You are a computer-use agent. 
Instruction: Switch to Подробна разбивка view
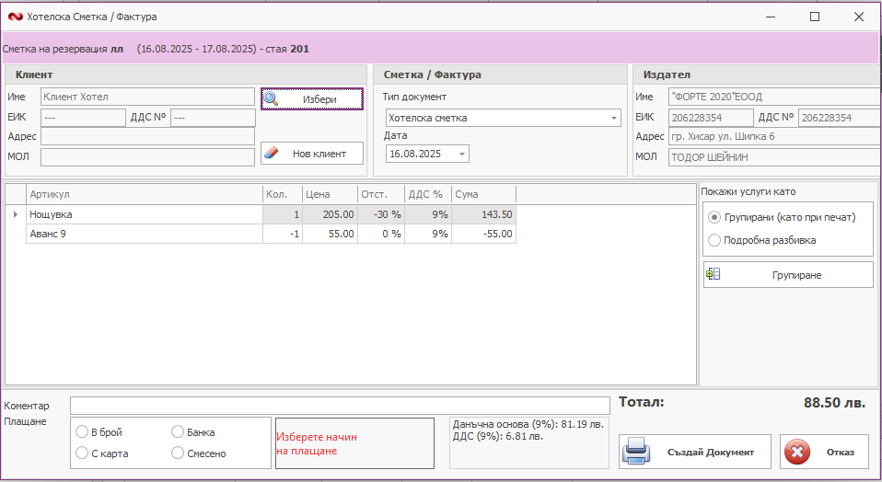click(x=714, y=240)
